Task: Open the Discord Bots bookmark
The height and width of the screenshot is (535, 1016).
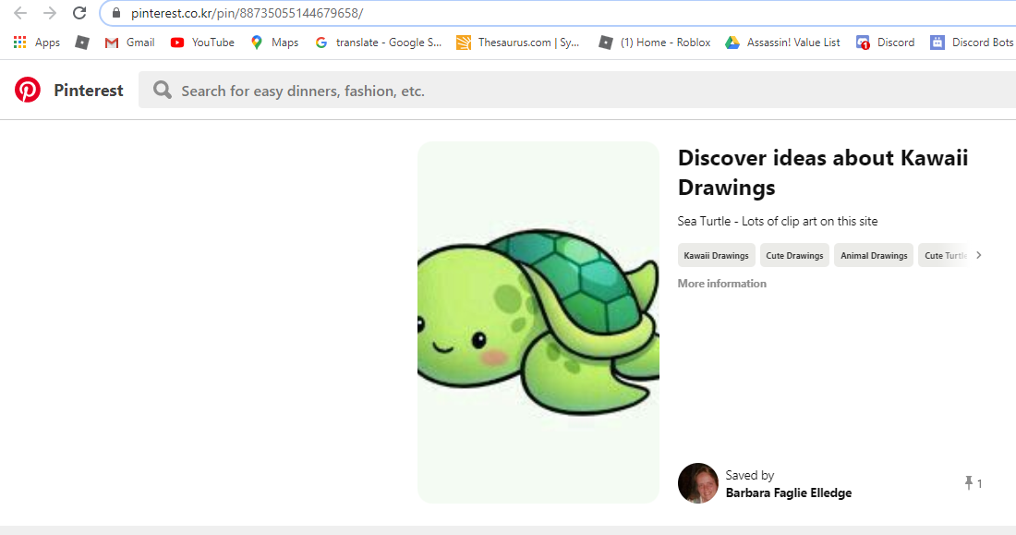Action: pyautogui.click(x=972, y=43)
